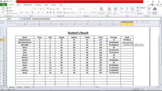Open the Merge & Center dropdown arrow
Viewport: 162px width, 91px height.
tap(77, 12)
